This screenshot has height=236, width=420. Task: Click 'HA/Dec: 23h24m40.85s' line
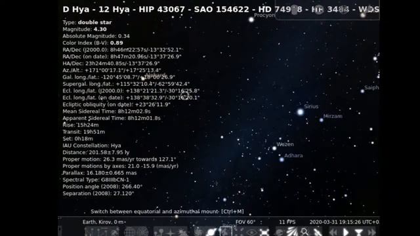[111, 64]
